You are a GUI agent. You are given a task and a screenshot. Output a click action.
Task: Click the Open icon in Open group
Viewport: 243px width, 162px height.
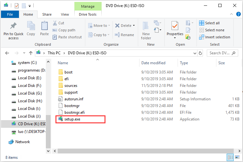pyautogui.click(x=189, y=23)
